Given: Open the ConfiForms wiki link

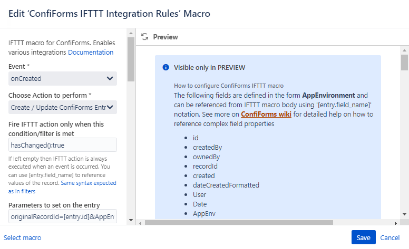Looking at the screenshot, I should tap(266, 115).
